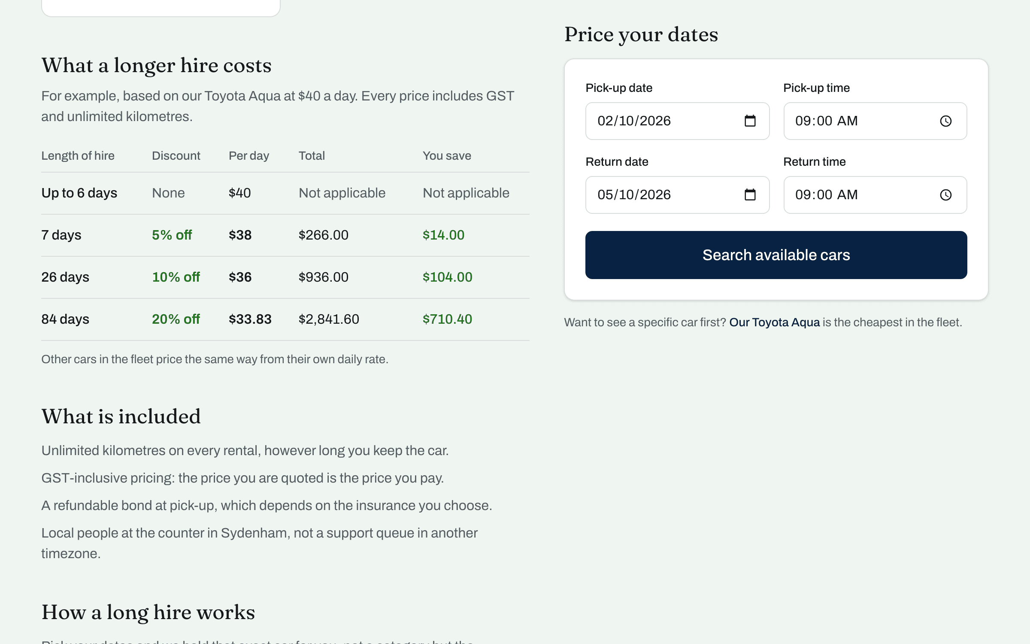The height and width of the screenshot is (644, 1030).
Task: Click the 20% off discount cell
Action: pos(176,319)
